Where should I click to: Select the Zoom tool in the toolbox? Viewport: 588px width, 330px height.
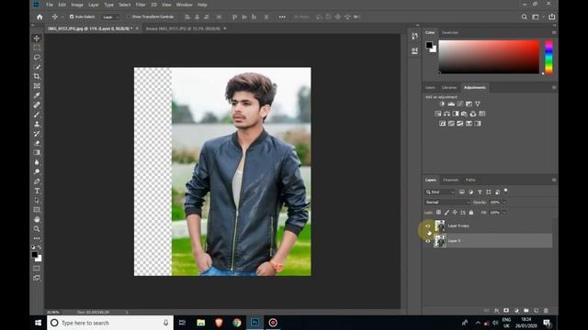pyautogui.click(x=37, y=228)
